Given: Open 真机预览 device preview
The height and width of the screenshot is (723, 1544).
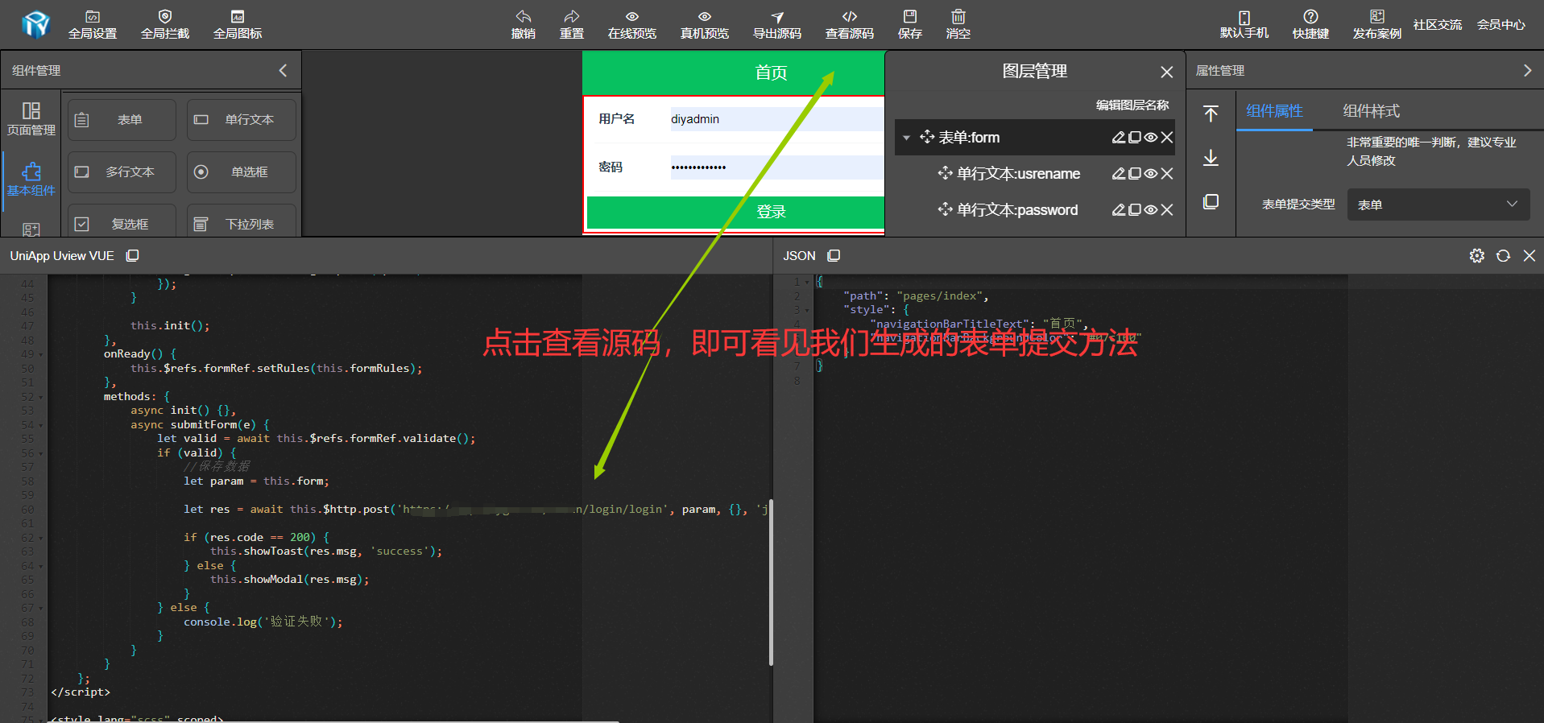Looking at the screenshot, I should (x=705, y=25).
